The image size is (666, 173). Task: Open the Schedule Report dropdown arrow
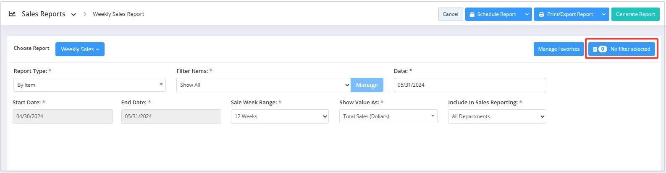[527, 14]
